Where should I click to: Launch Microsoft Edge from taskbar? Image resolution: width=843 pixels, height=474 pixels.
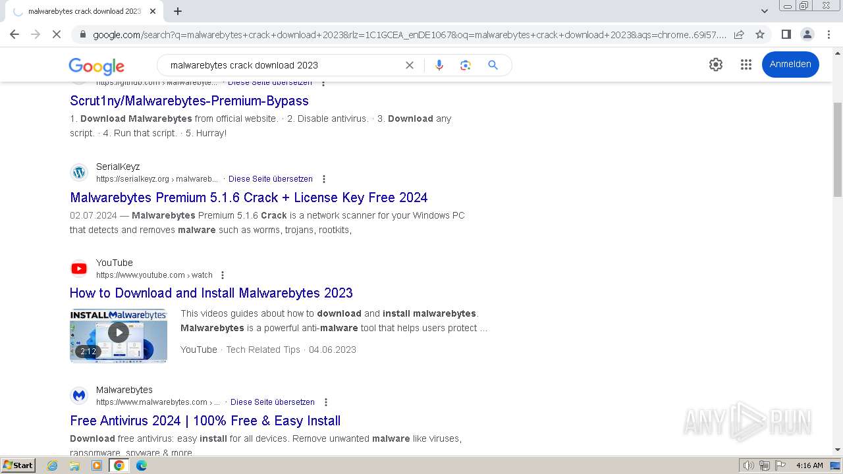[x=142, y=465]
